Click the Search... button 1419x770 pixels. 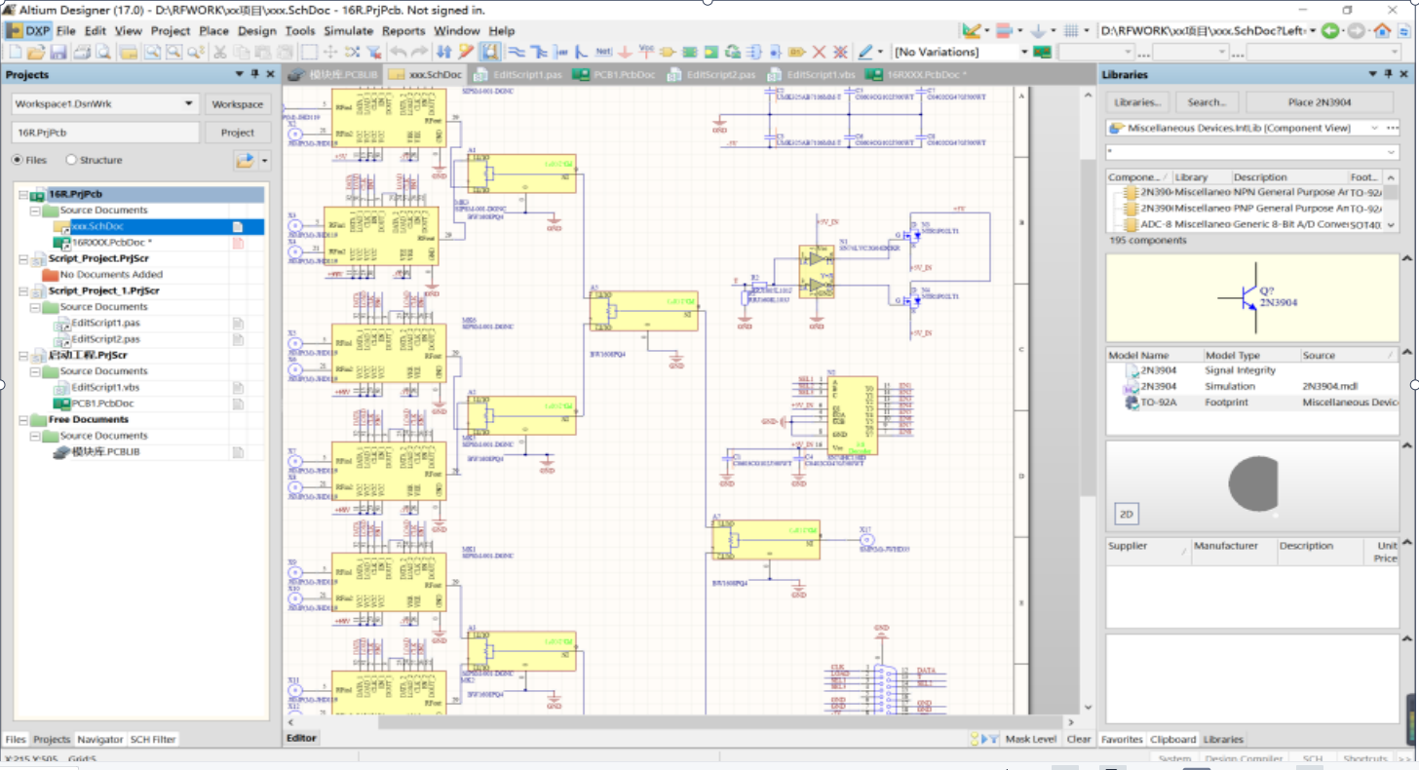(x=1207, y=102)
